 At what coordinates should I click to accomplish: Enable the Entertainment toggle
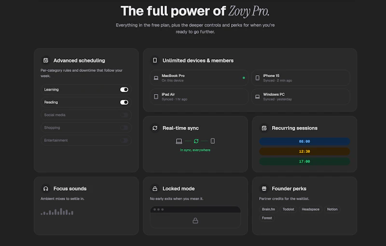124,140
